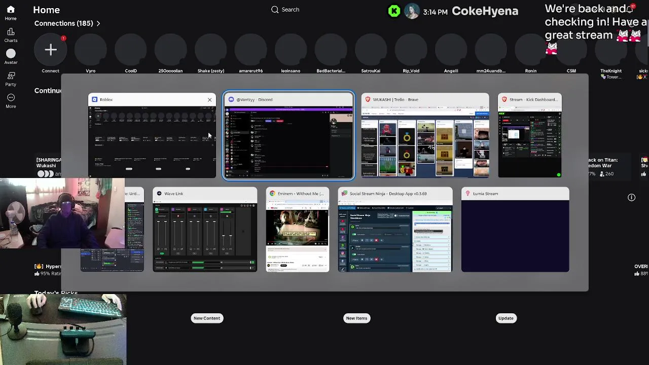
Task: Click the Update badge
Action: tap(506, 318)
